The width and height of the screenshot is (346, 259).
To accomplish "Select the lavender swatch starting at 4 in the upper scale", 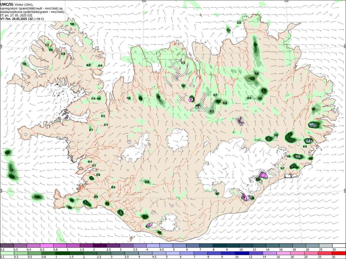I will (x=153, y=246).
